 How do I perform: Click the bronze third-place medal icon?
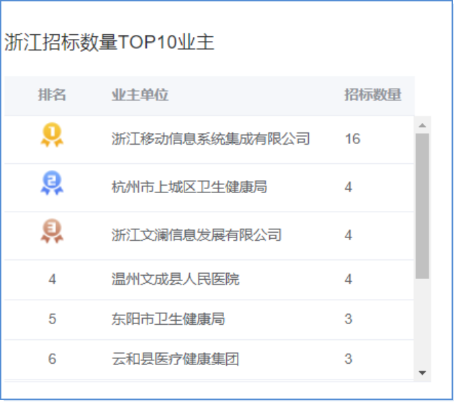click(x=52, y=231)
